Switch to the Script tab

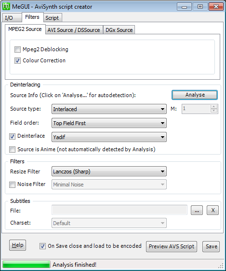point(52,18)
